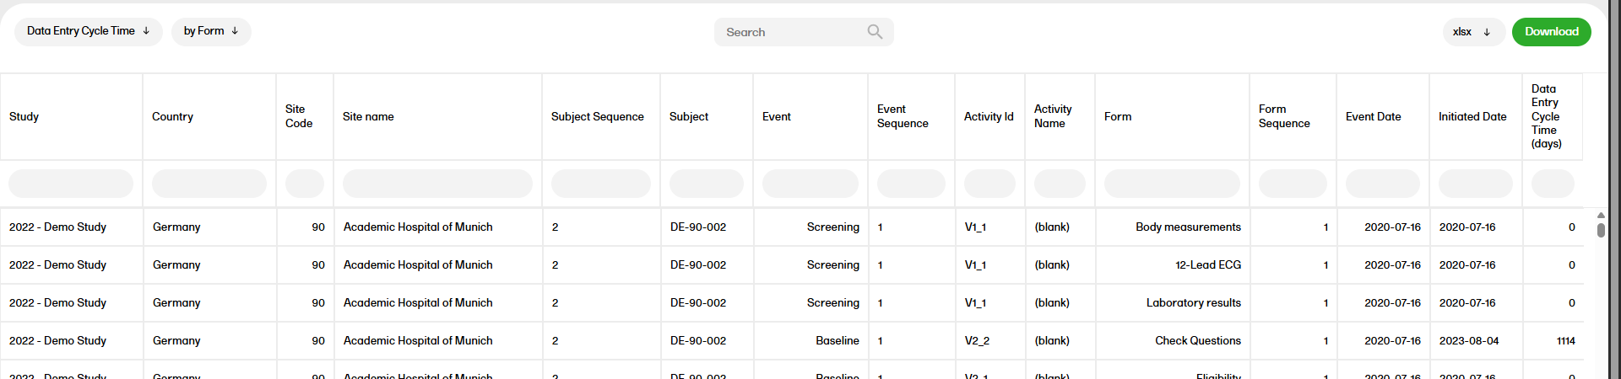
Task: Focus the Search input field
Action: coord(789,32)
